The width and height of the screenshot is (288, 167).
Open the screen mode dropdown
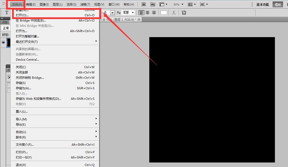[x=204, y=5]
